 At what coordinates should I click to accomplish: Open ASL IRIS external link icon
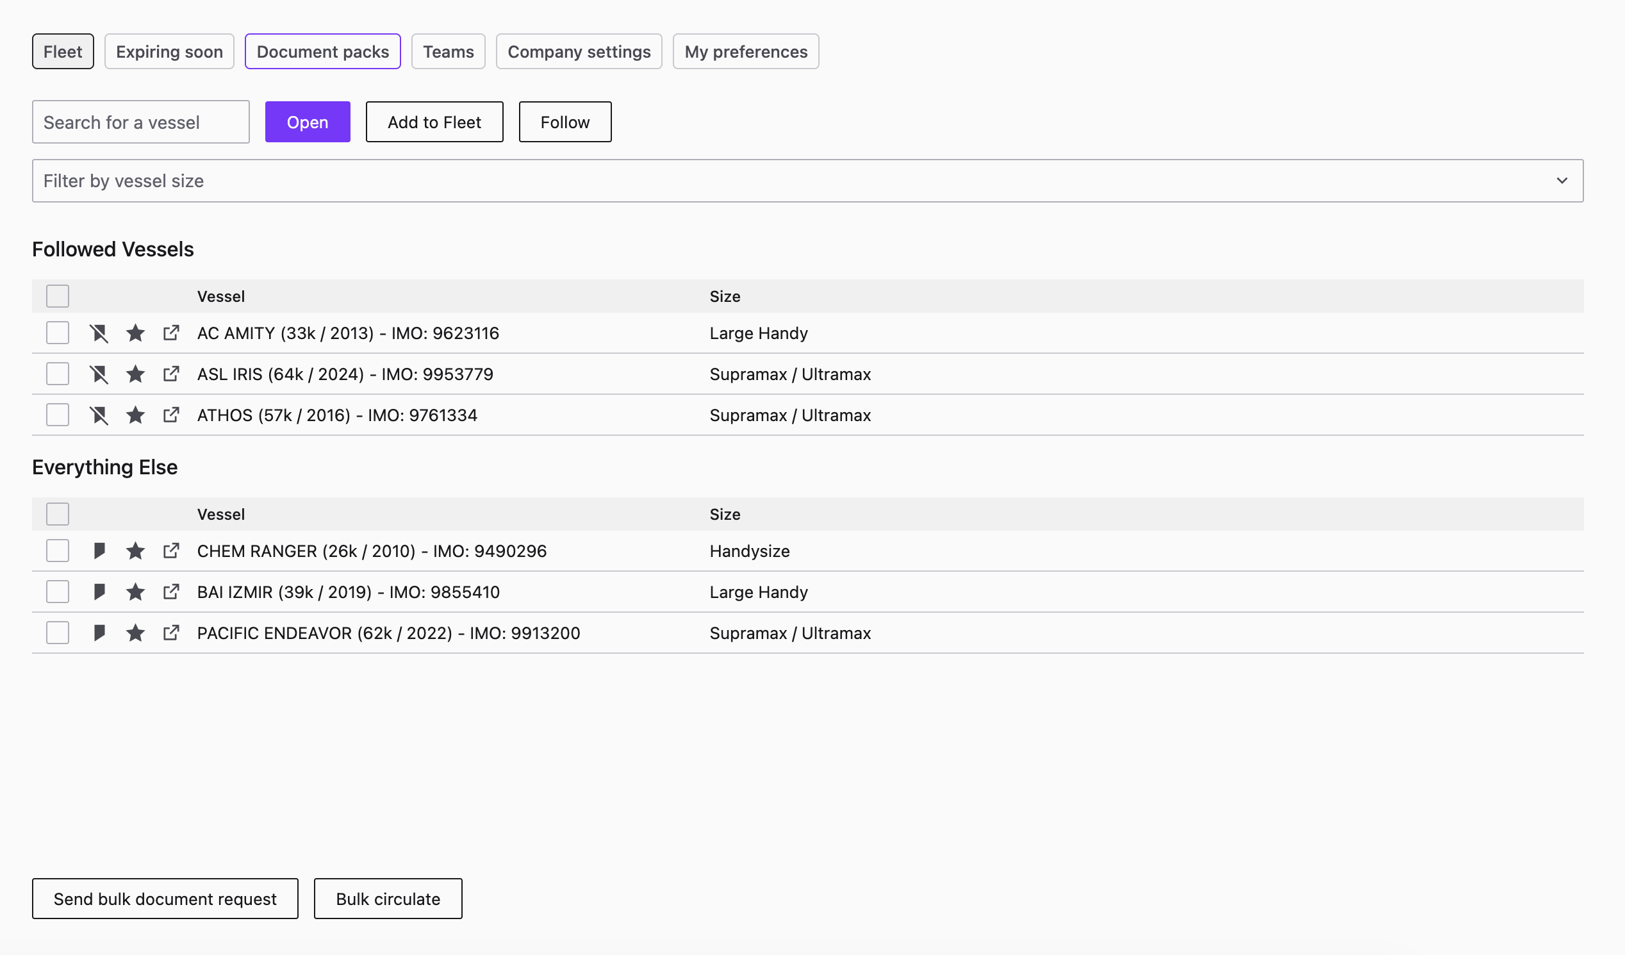[171, 374]
